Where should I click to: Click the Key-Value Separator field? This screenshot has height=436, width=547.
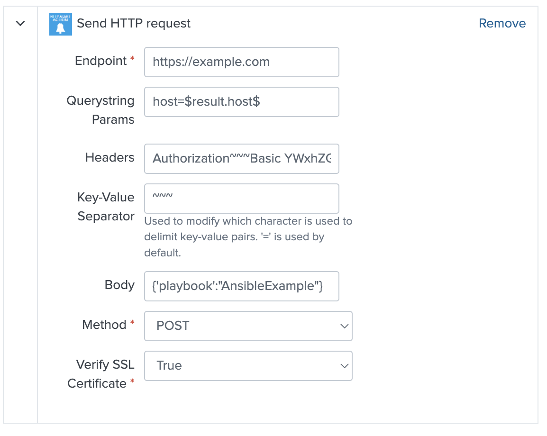(241, 199)
